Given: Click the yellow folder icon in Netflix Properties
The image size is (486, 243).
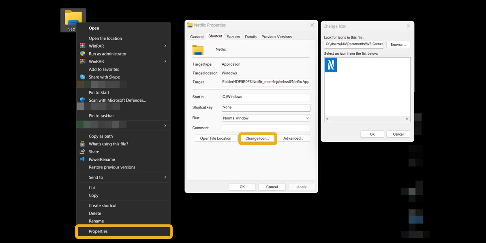Looking at the screenshot, I should tap(198, 49).
